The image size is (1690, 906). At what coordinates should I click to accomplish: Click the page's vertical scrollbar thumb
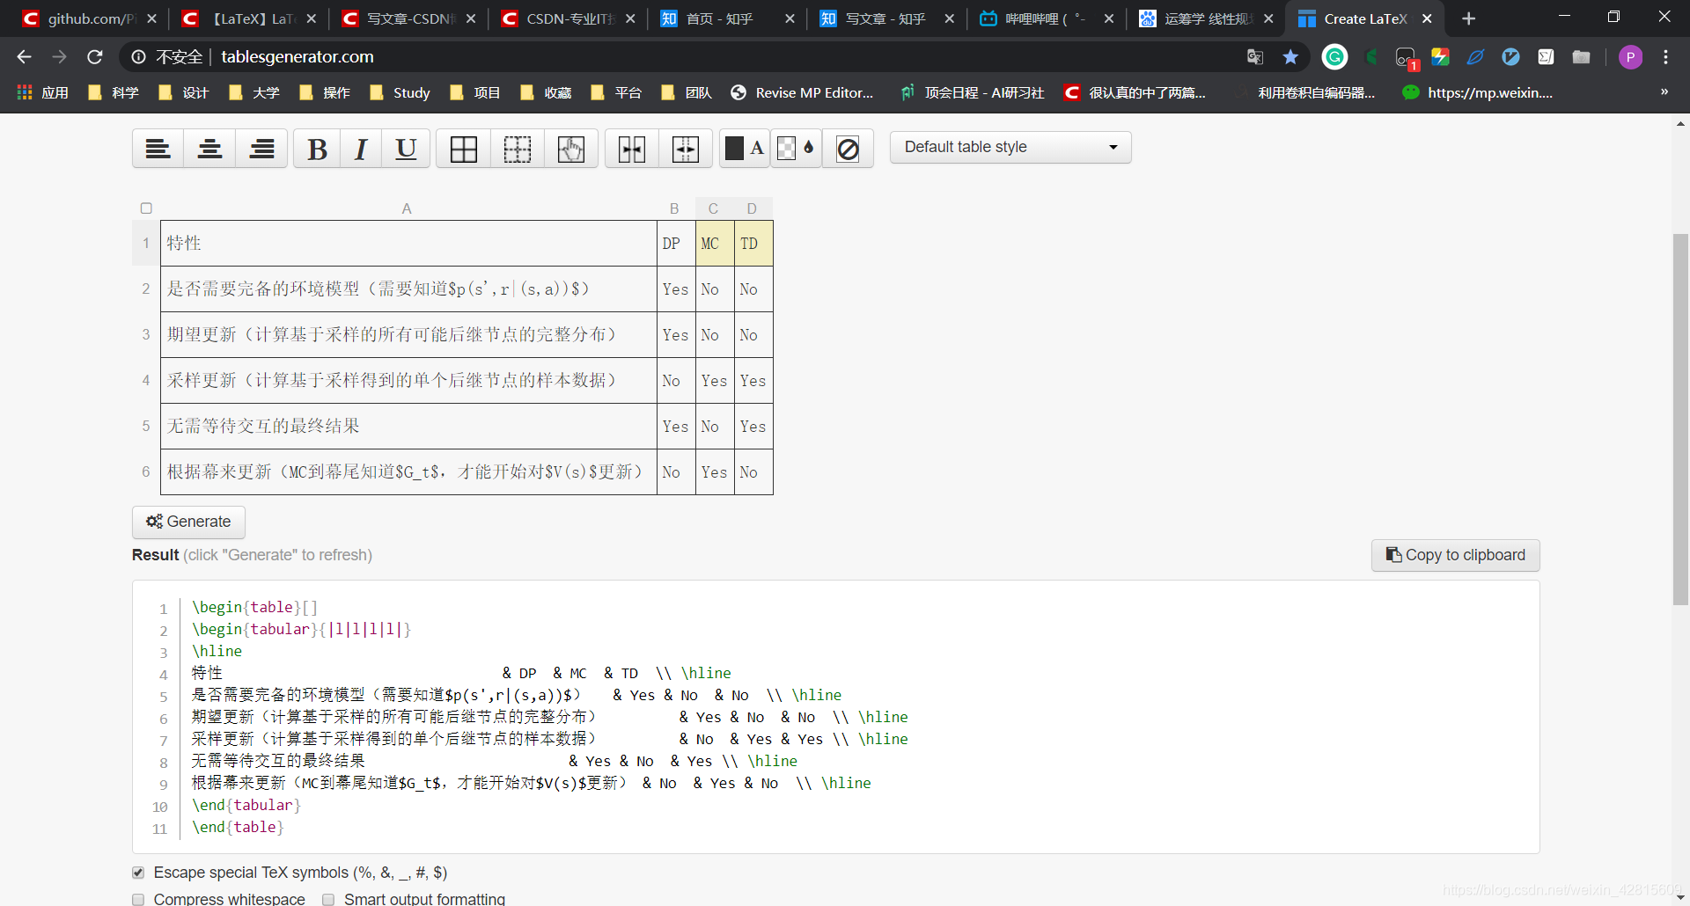pyautogui.click(x=1680, y=419)
